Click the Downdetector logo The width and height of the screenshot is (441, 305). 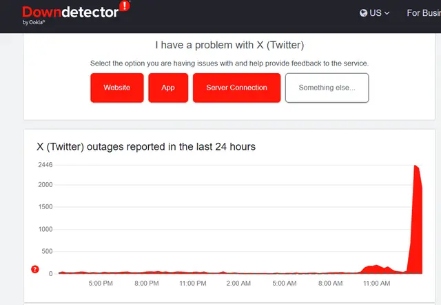(x=69, y=12)
